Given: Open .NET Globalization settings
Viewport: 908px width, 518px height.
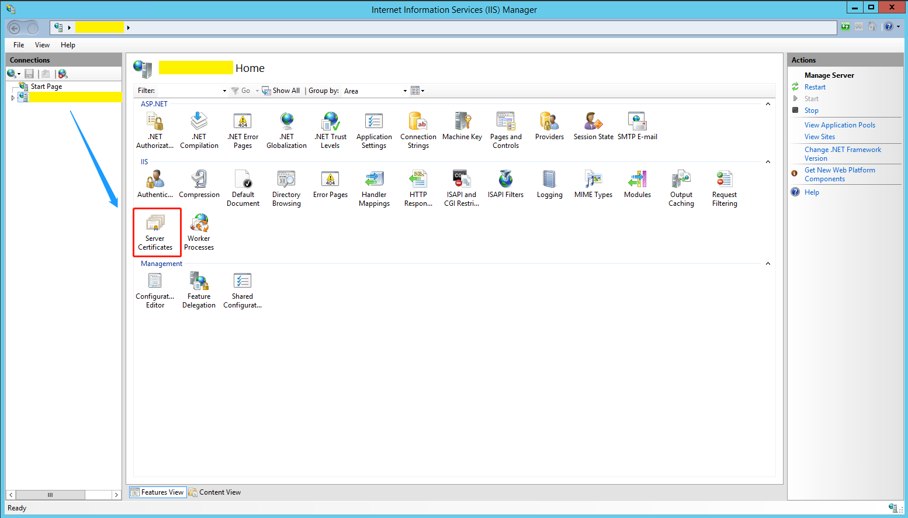Looking at the screenshot, I should coord(286,130).
